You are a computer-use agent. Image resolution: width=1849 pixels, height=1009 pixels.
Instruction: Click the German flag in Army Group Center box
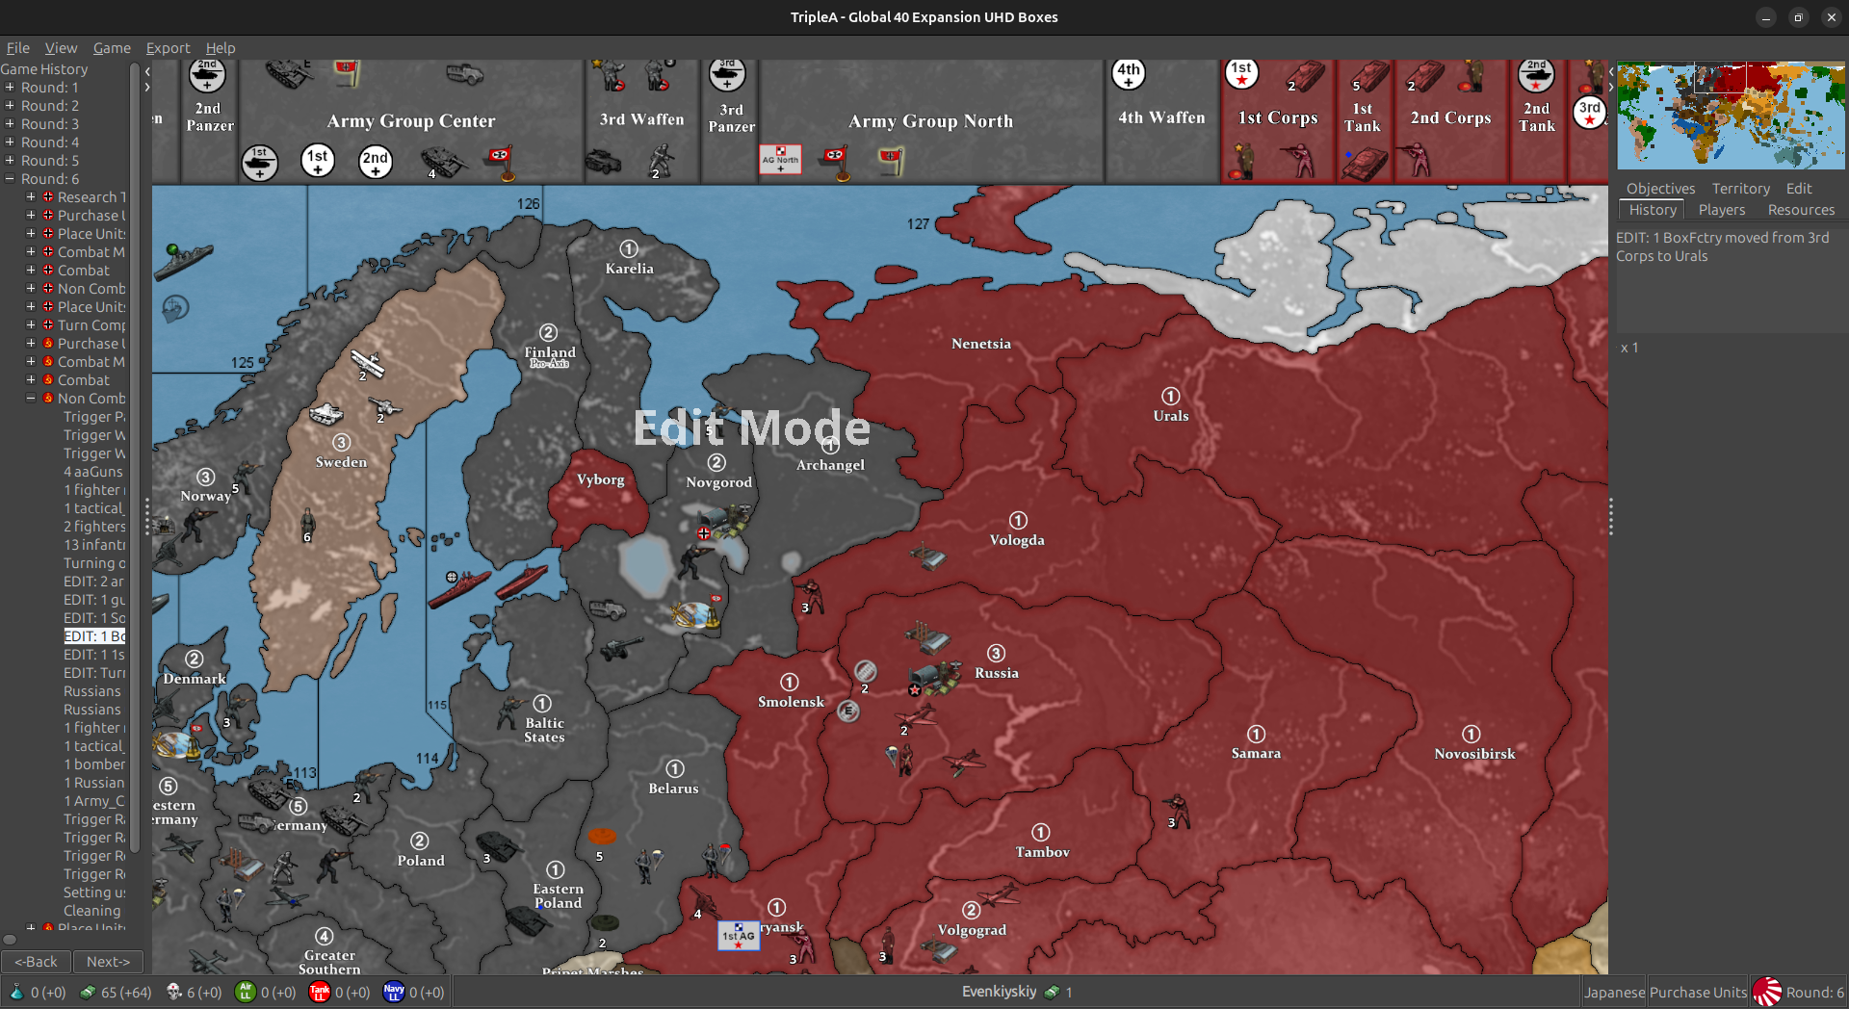(x=501, y=162)
